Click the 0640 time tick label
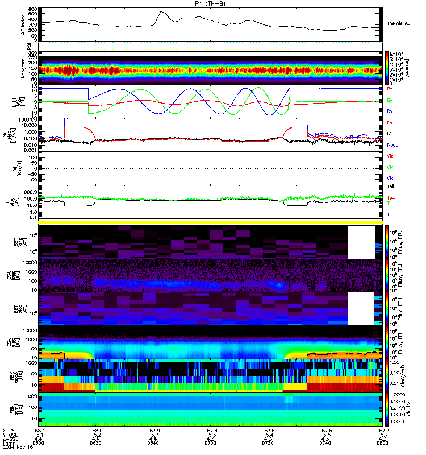This screenshot has height=455, width=426. [153, 444]
